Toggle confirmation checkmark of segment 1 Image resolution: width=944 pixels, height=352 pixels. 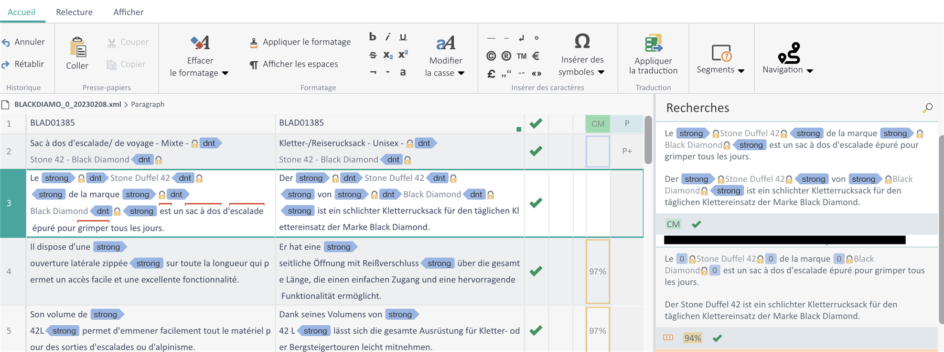coord(536,124)
